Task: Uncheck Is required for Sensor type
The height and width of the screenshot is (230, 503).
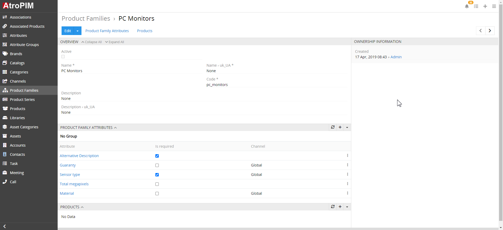Action: tap(157, 175)
